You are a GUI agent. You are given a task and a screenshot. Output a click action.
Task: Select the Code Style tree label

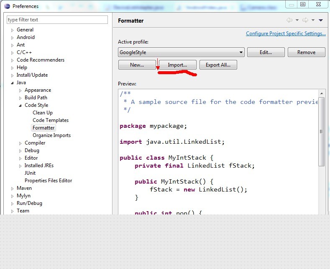click(x=36, y=105)
